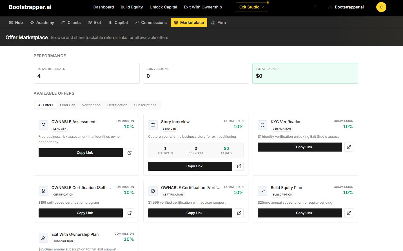Click the Total Referrals stat card

(x=87, y=73)
